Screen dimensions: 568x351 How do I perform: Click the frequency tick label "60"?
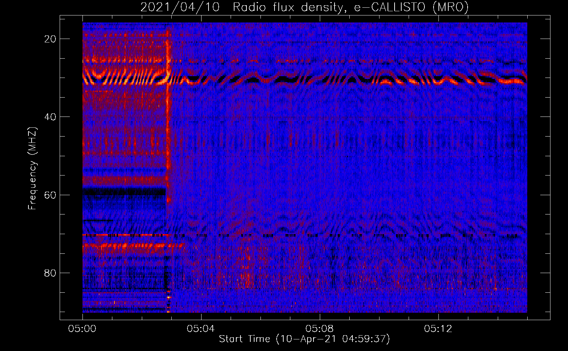point(51,195)
